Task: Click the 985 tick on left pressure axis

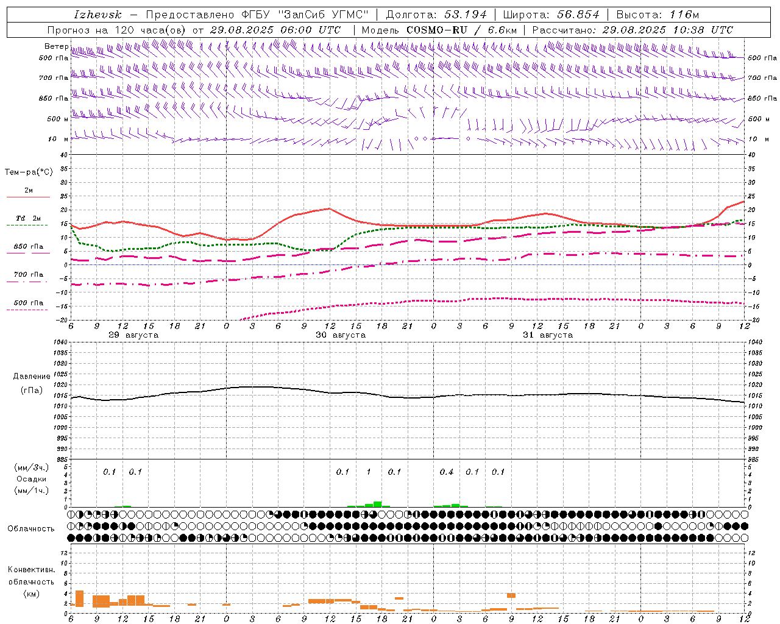Action: (x=63, y=459)
